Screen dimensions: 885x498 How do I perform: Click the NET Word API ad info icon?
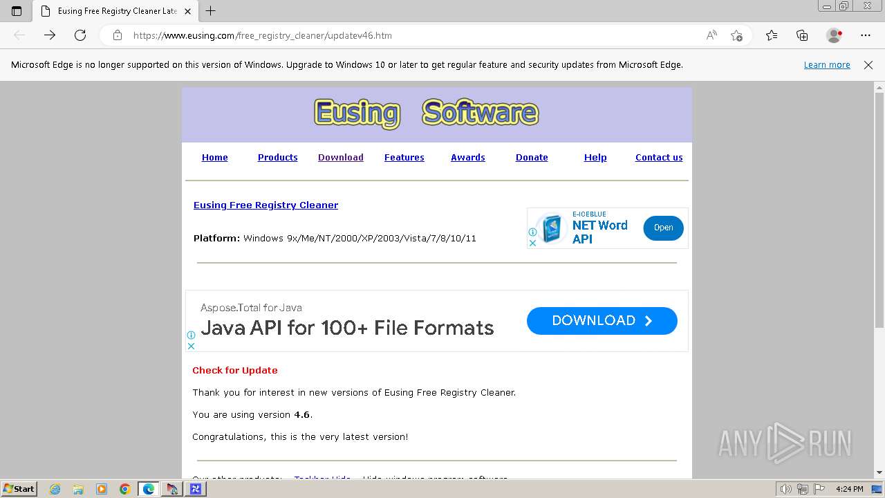[x=532, y=232]
